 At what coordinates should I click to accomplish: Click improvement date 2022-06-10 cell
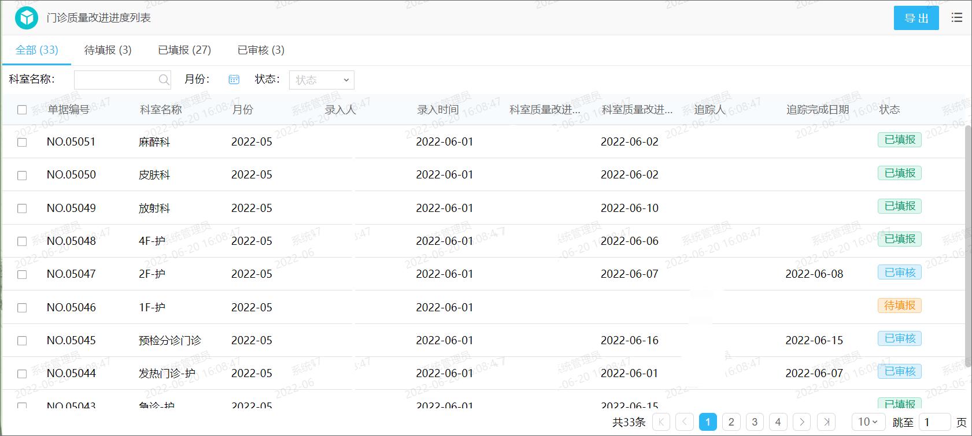tap(630, 208)
